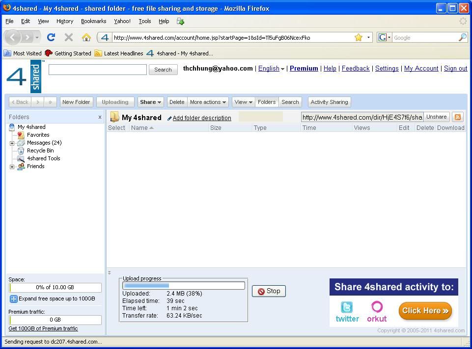472x349 pixels.
Task: Open the English language dropdown
Action: (271, 69)
